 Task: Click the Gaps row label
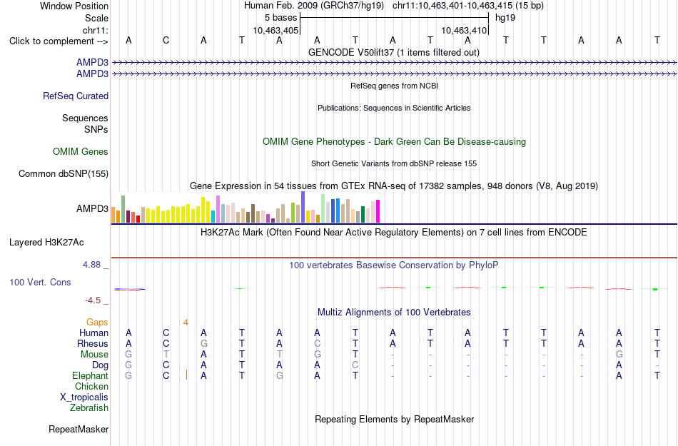[x=97, y=323]
